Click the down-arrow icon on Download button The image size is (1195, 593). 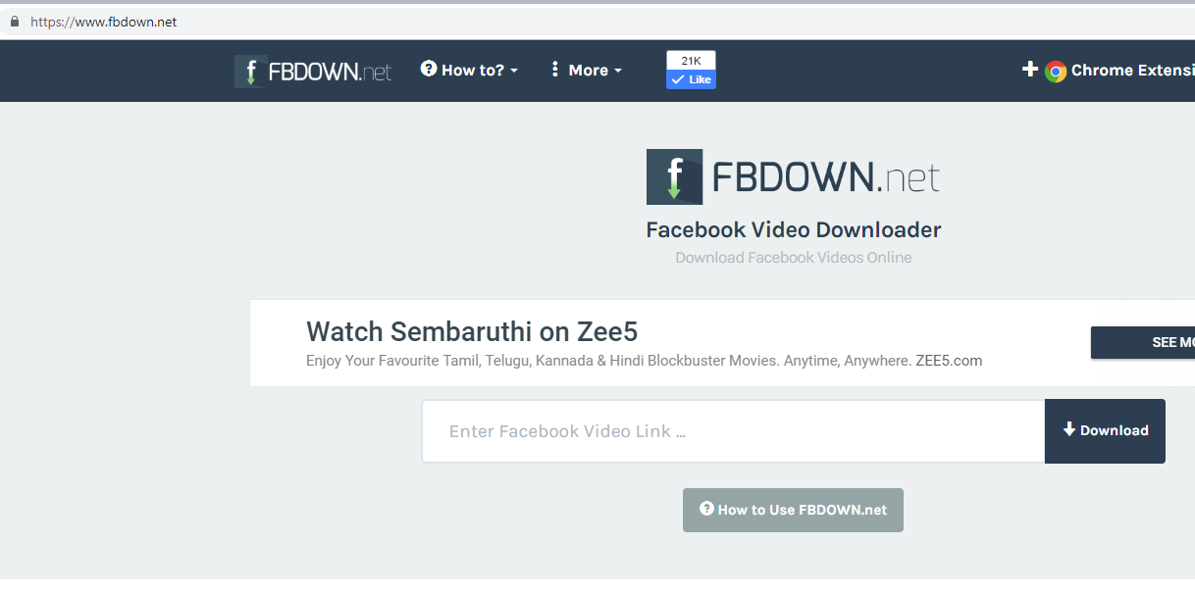click(x=1069, y=428)
